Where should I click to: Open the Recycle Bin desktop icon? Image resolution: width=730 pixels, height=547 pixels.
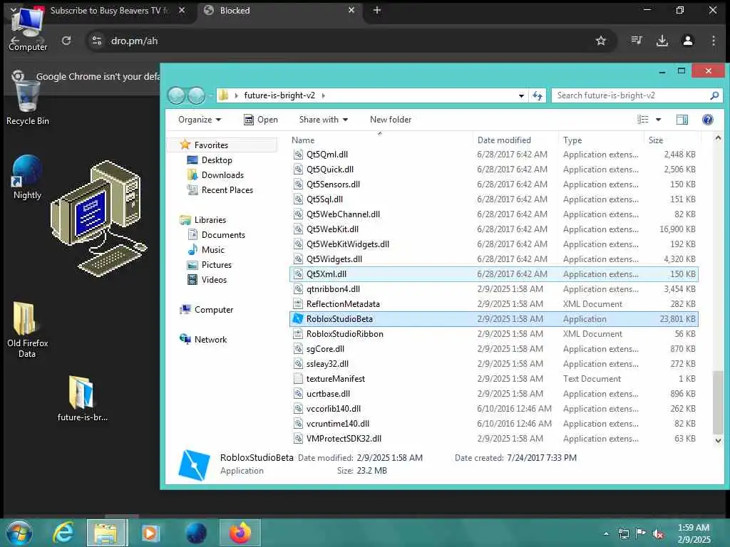28,103
